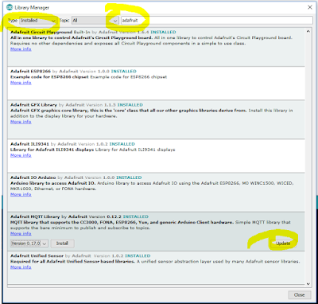The width and height of the screenshot is (318, 304).
Task: Click the scrollbar up arrow
Action: click(308, 31)
